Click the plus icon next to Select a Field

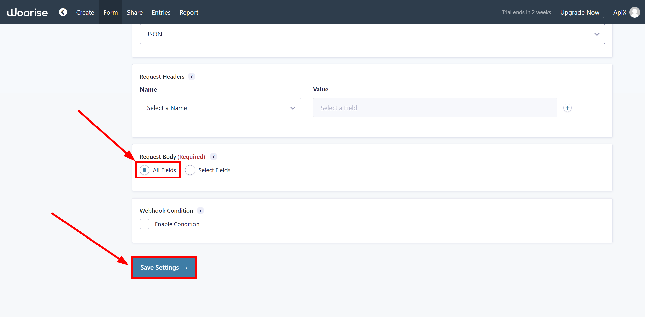pos(568,108)
